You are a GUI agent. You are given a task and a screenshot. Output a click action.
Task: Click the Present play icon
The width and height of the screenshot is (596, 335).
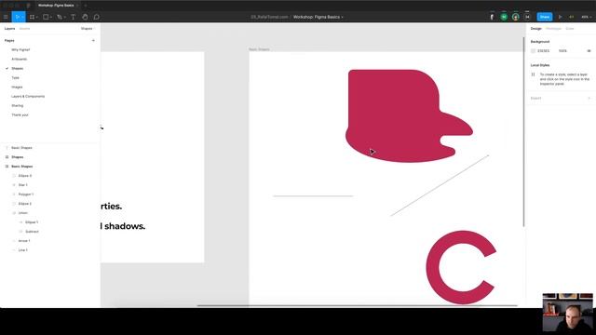point(560,17)
